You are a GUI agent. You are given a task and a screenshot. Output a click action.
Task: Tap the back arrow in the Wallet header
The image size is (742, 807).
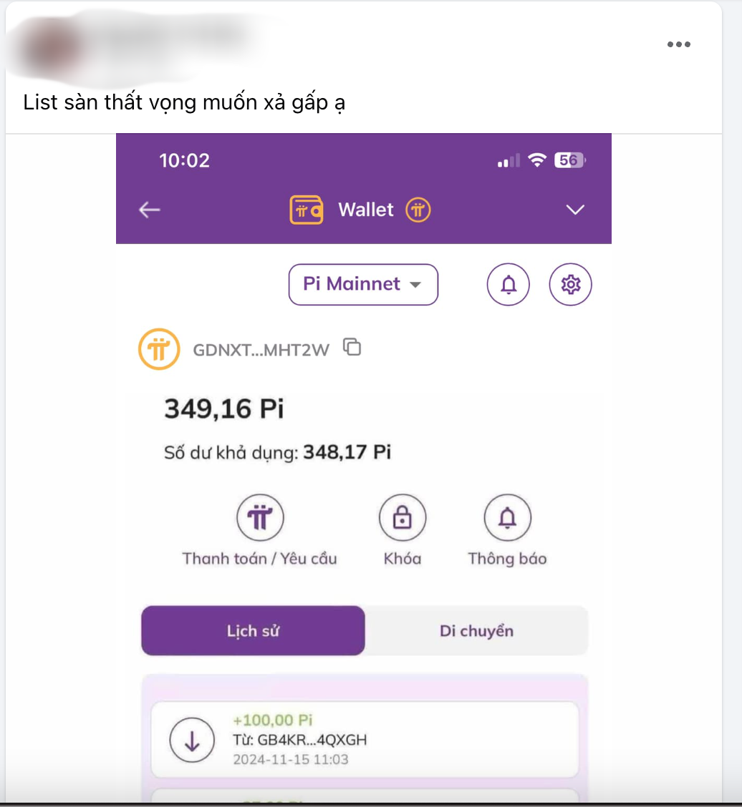[x=150, y=210]
